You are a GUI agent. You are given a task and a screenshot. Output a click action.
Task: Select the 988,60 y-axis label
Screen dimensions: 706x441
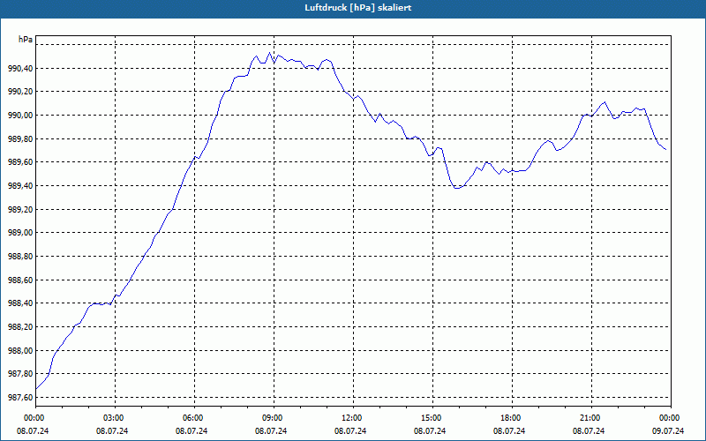[x=19, y=280]
